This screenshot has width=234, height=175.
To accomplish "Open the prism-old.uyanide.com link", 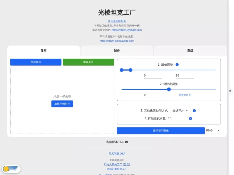I will tap(117, 41).
